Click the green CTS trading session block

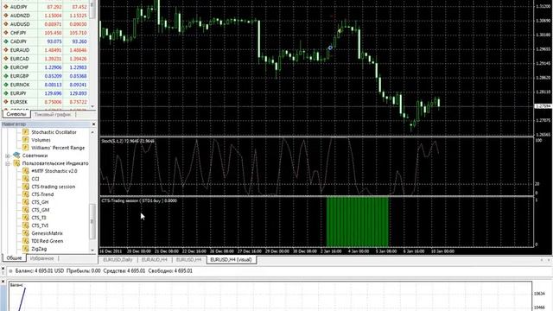point(357,222)
